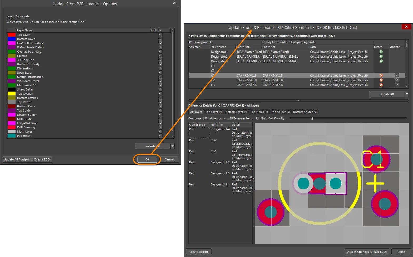The height and width of the screenshot is (257, 413).
Task: Click the red mismatch icon for C1
Action: coord(381,75)
